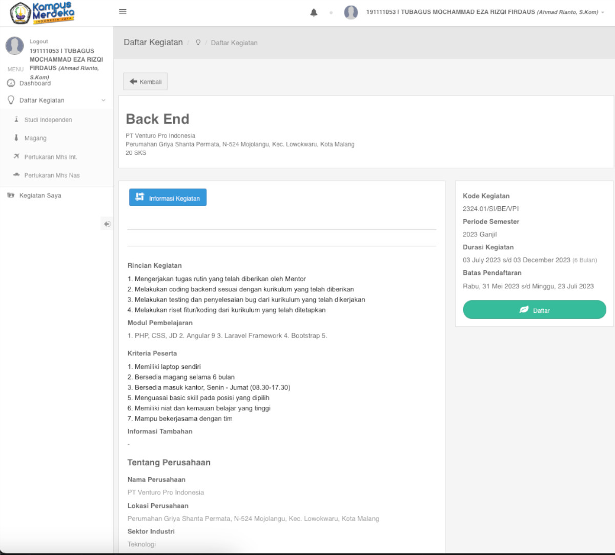Open user account dropdown arrow in header

tap(603, 12)
